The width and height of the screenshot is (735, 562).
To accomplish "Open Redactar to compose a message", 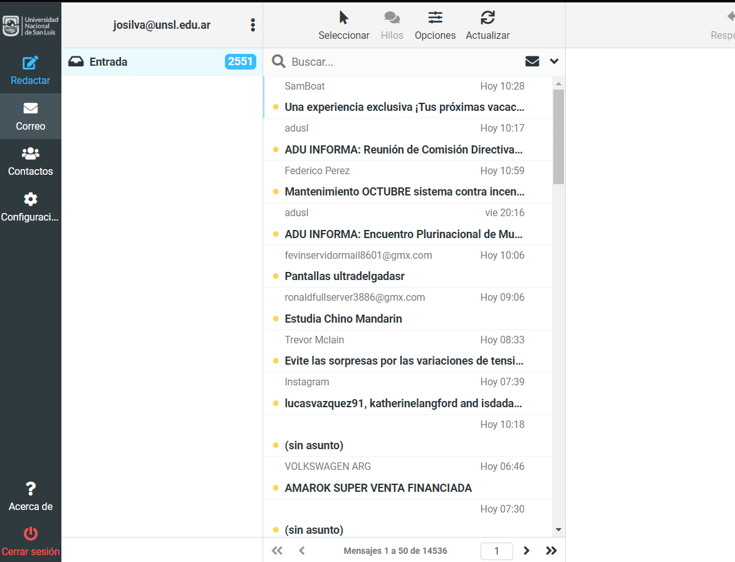I will pyautogui.click(x=31, y=71).
